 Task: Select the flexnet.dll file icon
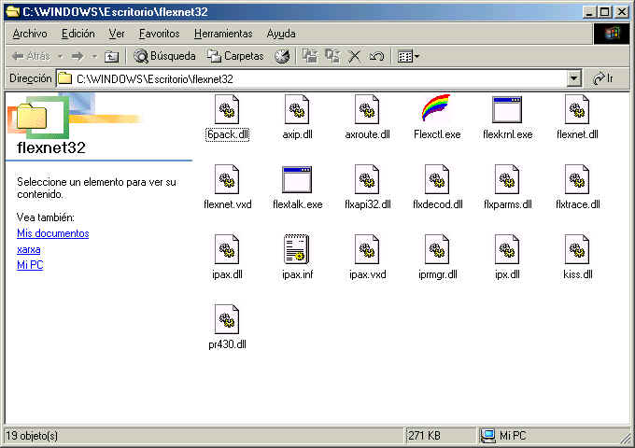[x=577, y=109]
